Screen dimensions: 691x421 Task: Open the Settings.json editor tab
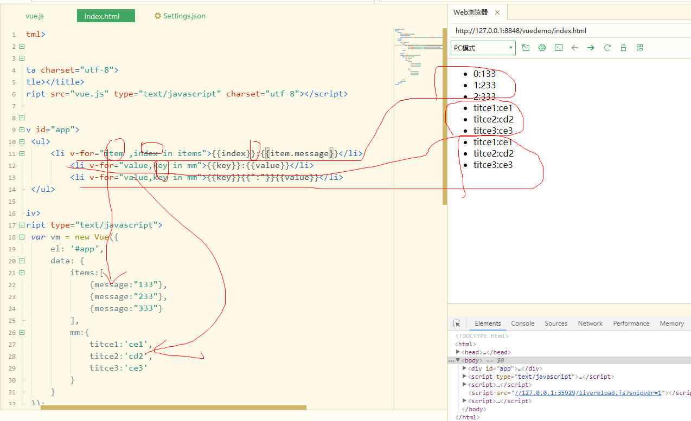180,16
